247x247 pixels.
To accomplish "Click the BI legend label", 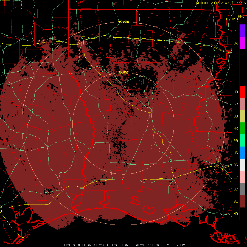I will tap(235, 201).
